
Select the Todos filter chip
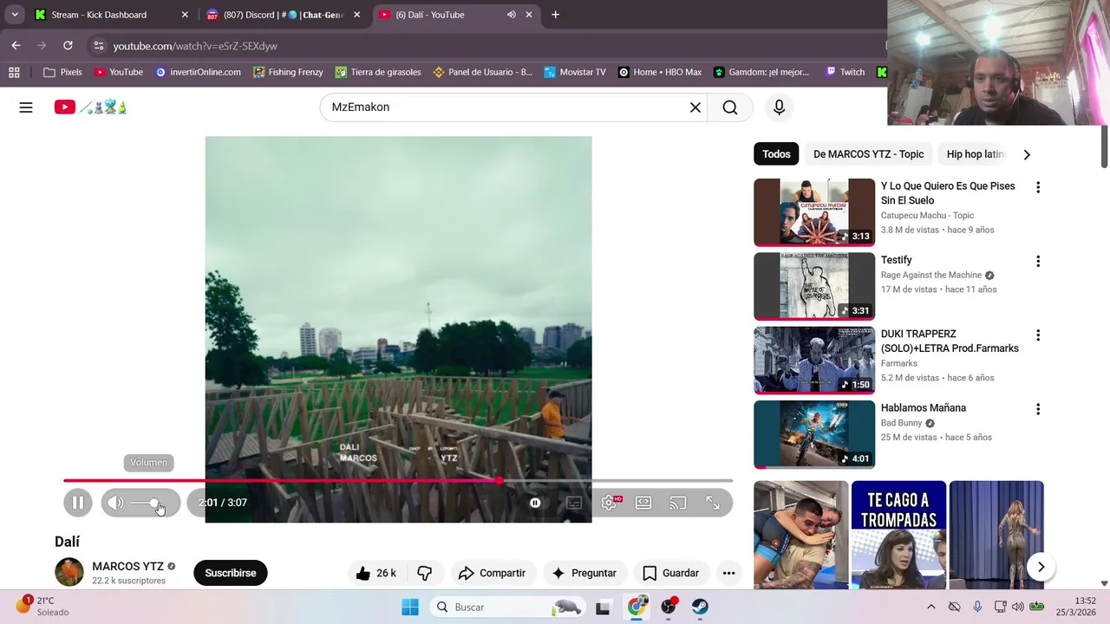[776, 154]
